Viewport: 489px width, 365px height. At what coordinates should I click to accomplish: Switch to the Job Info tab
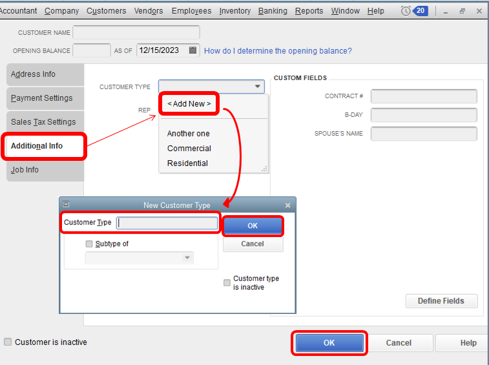coord(45,170)
